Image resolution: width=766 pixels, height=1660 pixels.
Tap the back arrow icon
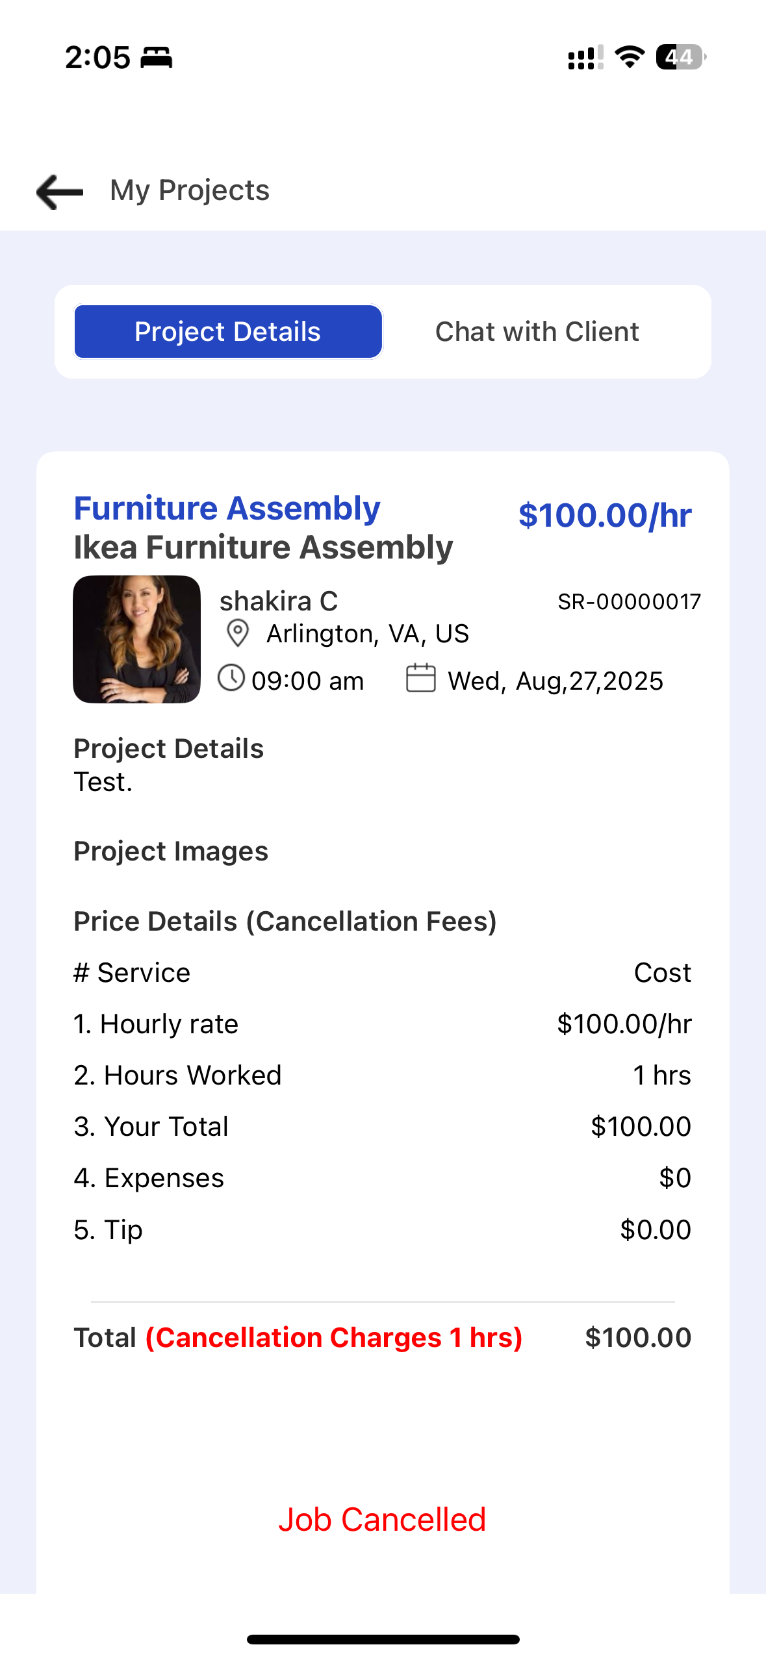[60, 192]
